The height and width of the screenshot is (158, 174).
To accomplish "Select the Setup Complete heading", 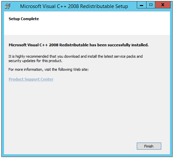I will tap(24, 19).
